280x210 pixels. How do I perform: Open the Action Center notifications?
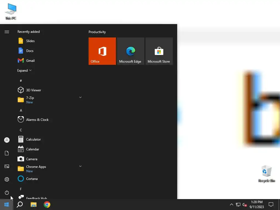(x=271, y=205)
